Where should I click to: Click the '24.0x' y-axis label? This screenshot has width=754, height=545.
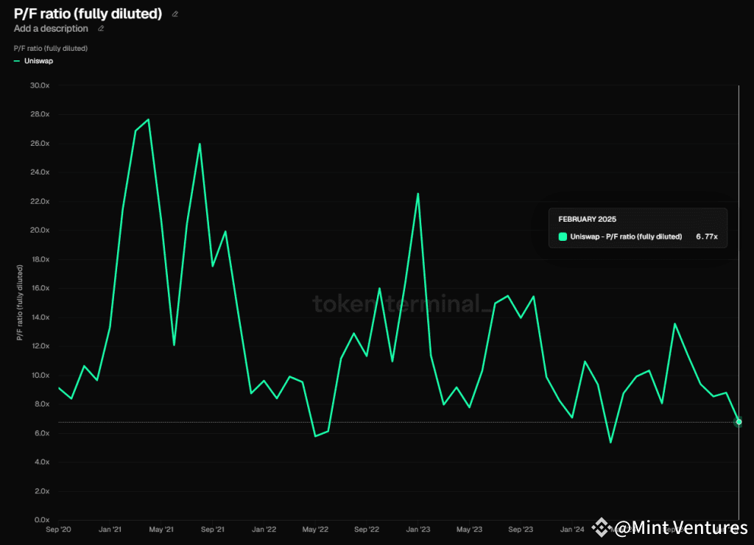click(x=40, y=172)
